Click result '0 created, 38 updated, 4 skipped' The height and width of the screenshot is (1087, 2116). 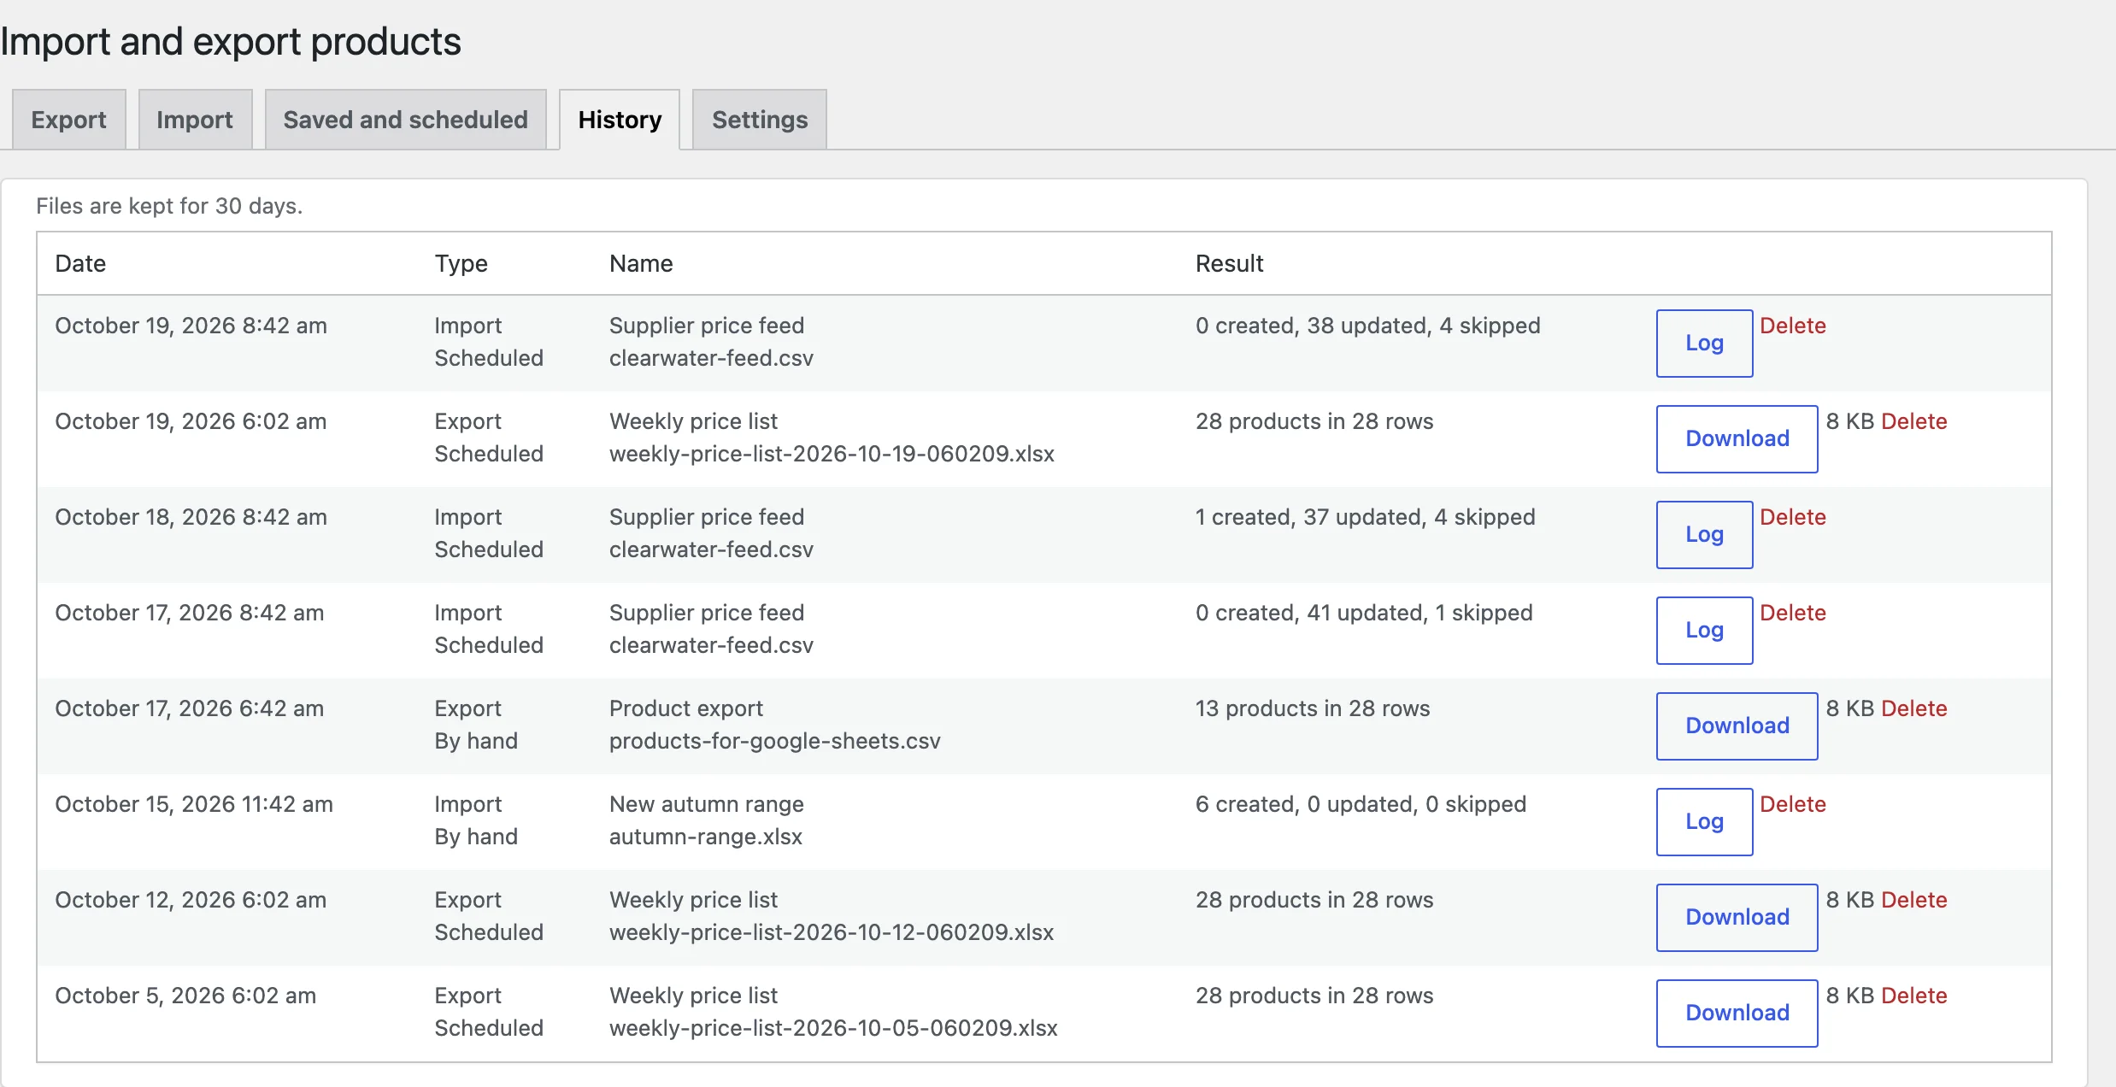click(1367, 326)
